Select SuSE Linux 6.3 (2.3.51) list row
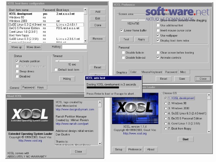This screenshot has height=162, width=216. [46, 39]
